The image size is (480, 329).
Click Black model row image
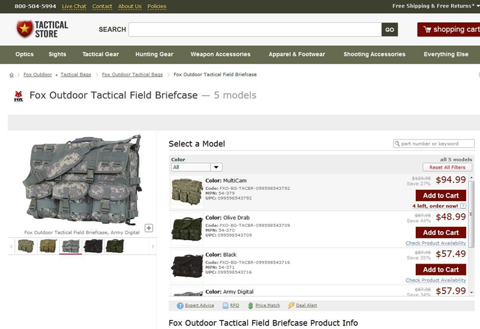tap(187, 266)
